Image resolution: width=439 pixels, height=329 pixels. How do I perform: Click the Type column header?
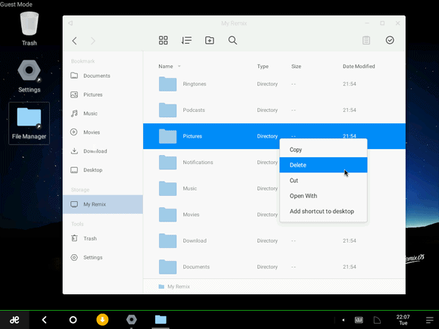click(263, 67)
